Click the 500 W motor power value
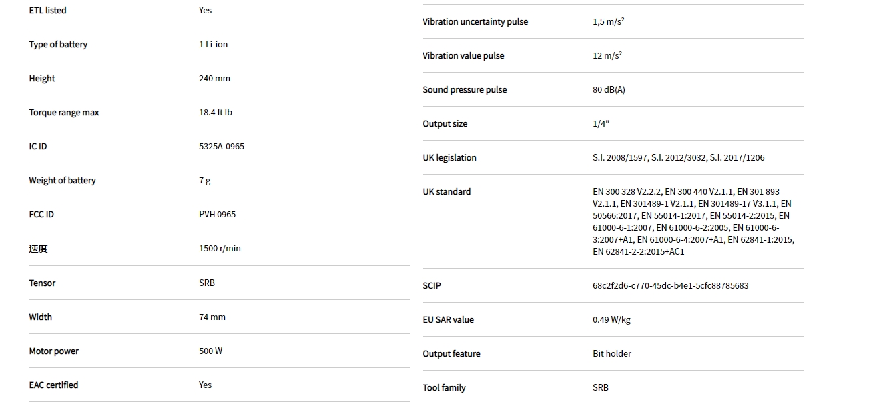 (210, 351)
